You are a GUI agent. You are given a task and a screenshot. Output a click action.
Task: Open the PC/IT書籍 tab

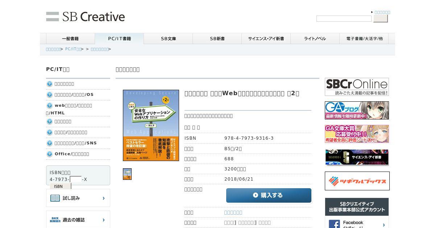(119, 39)
